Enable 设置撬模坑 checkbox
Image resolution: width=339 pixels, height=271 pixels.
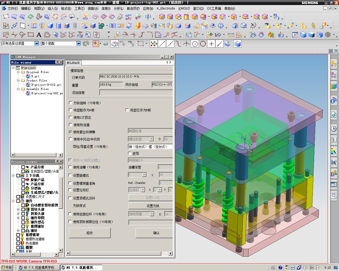[x=70, y=175]
